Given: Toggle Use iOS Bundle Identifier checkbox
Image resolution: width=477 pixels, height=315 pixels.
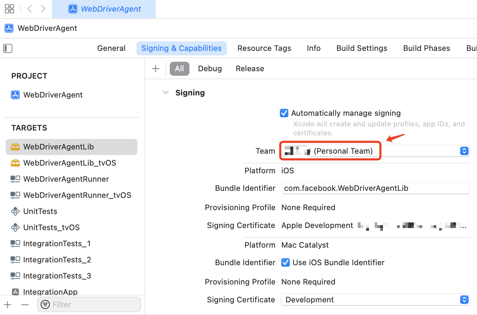Looking at the screenshot, I should [285, 262].
